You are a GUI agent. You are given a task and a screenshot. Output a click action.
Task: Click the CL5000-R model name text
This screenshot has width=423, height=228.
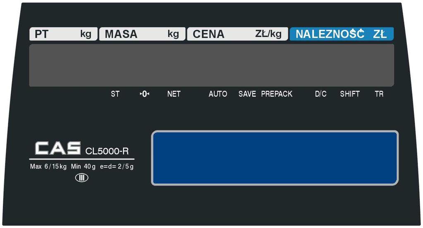click(107, 151)
